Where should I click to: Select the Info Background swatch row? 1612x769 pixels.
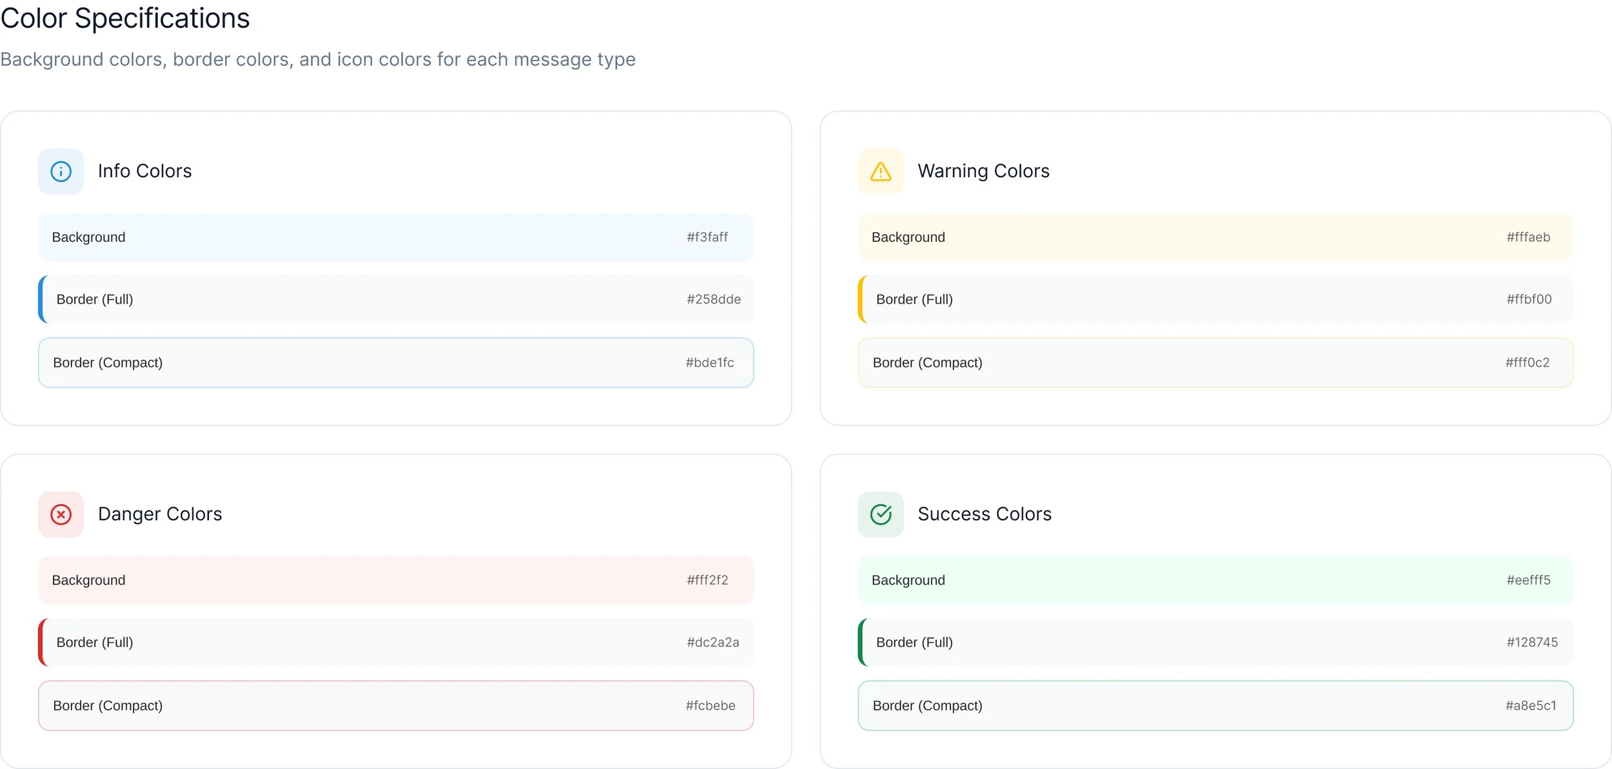click(395, 237)
